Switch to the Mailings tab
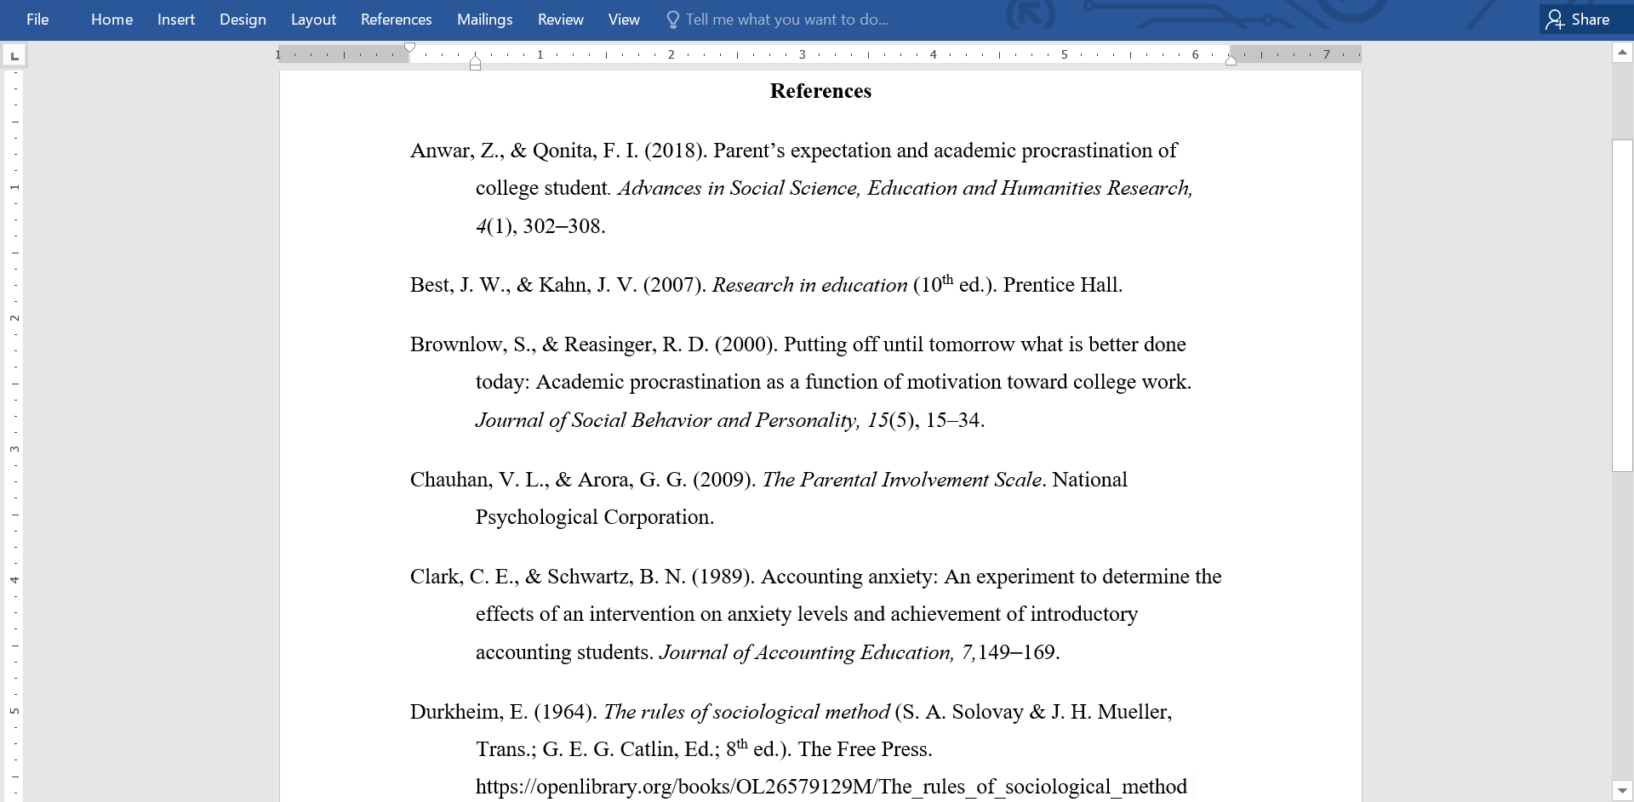1634x802 pixels. (484, 20)
